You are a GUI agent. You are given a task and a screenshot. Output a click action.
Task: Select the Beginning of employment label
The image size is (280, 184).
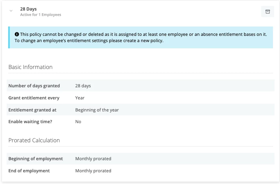click(x=36, y=159)
